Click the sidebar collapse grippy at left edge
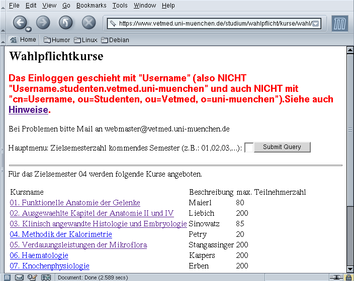This screenshot has width=354, height=281. (2, 160)
